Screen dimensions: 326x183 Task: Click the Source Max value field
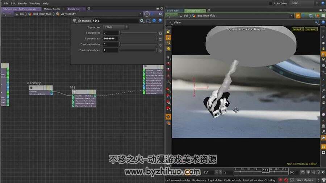point(110,39)
